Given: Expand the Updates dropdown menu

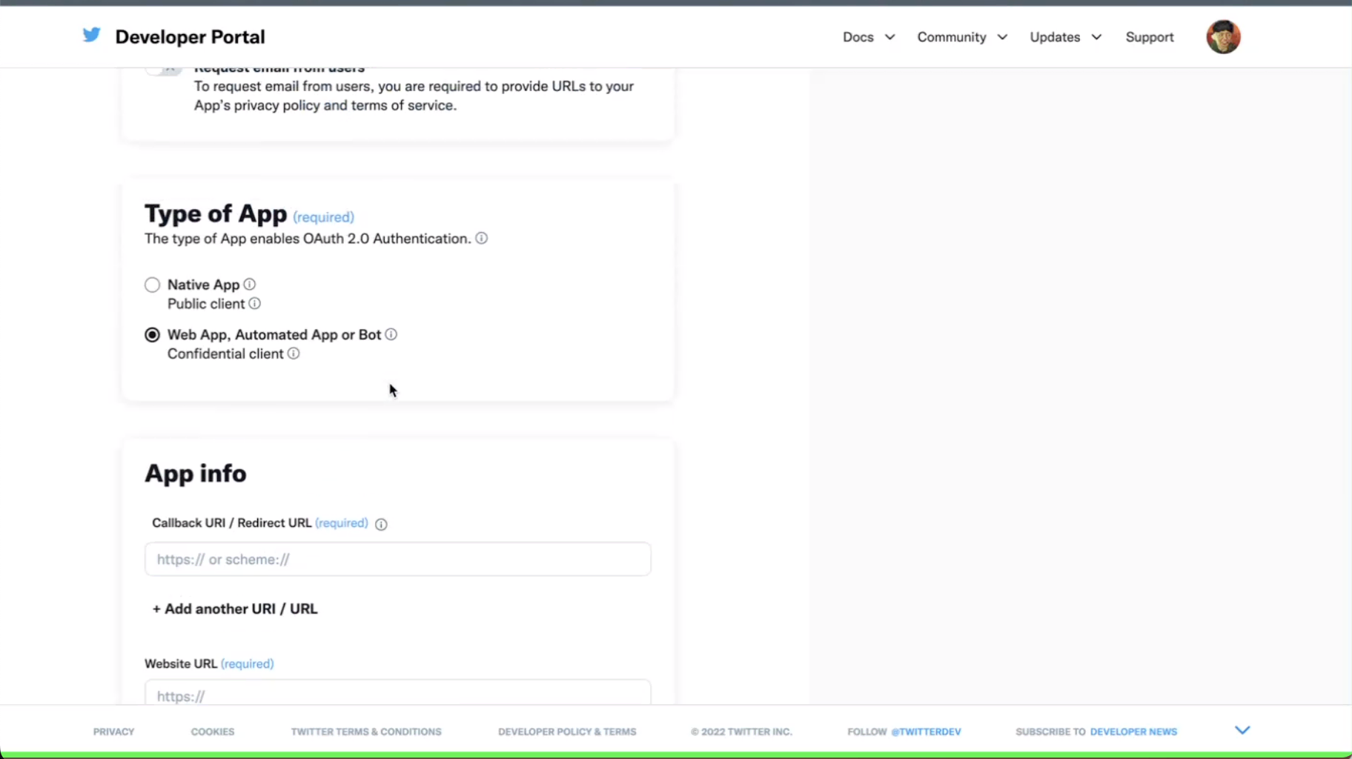Looking at the screenshot, I should (1066, 37).
